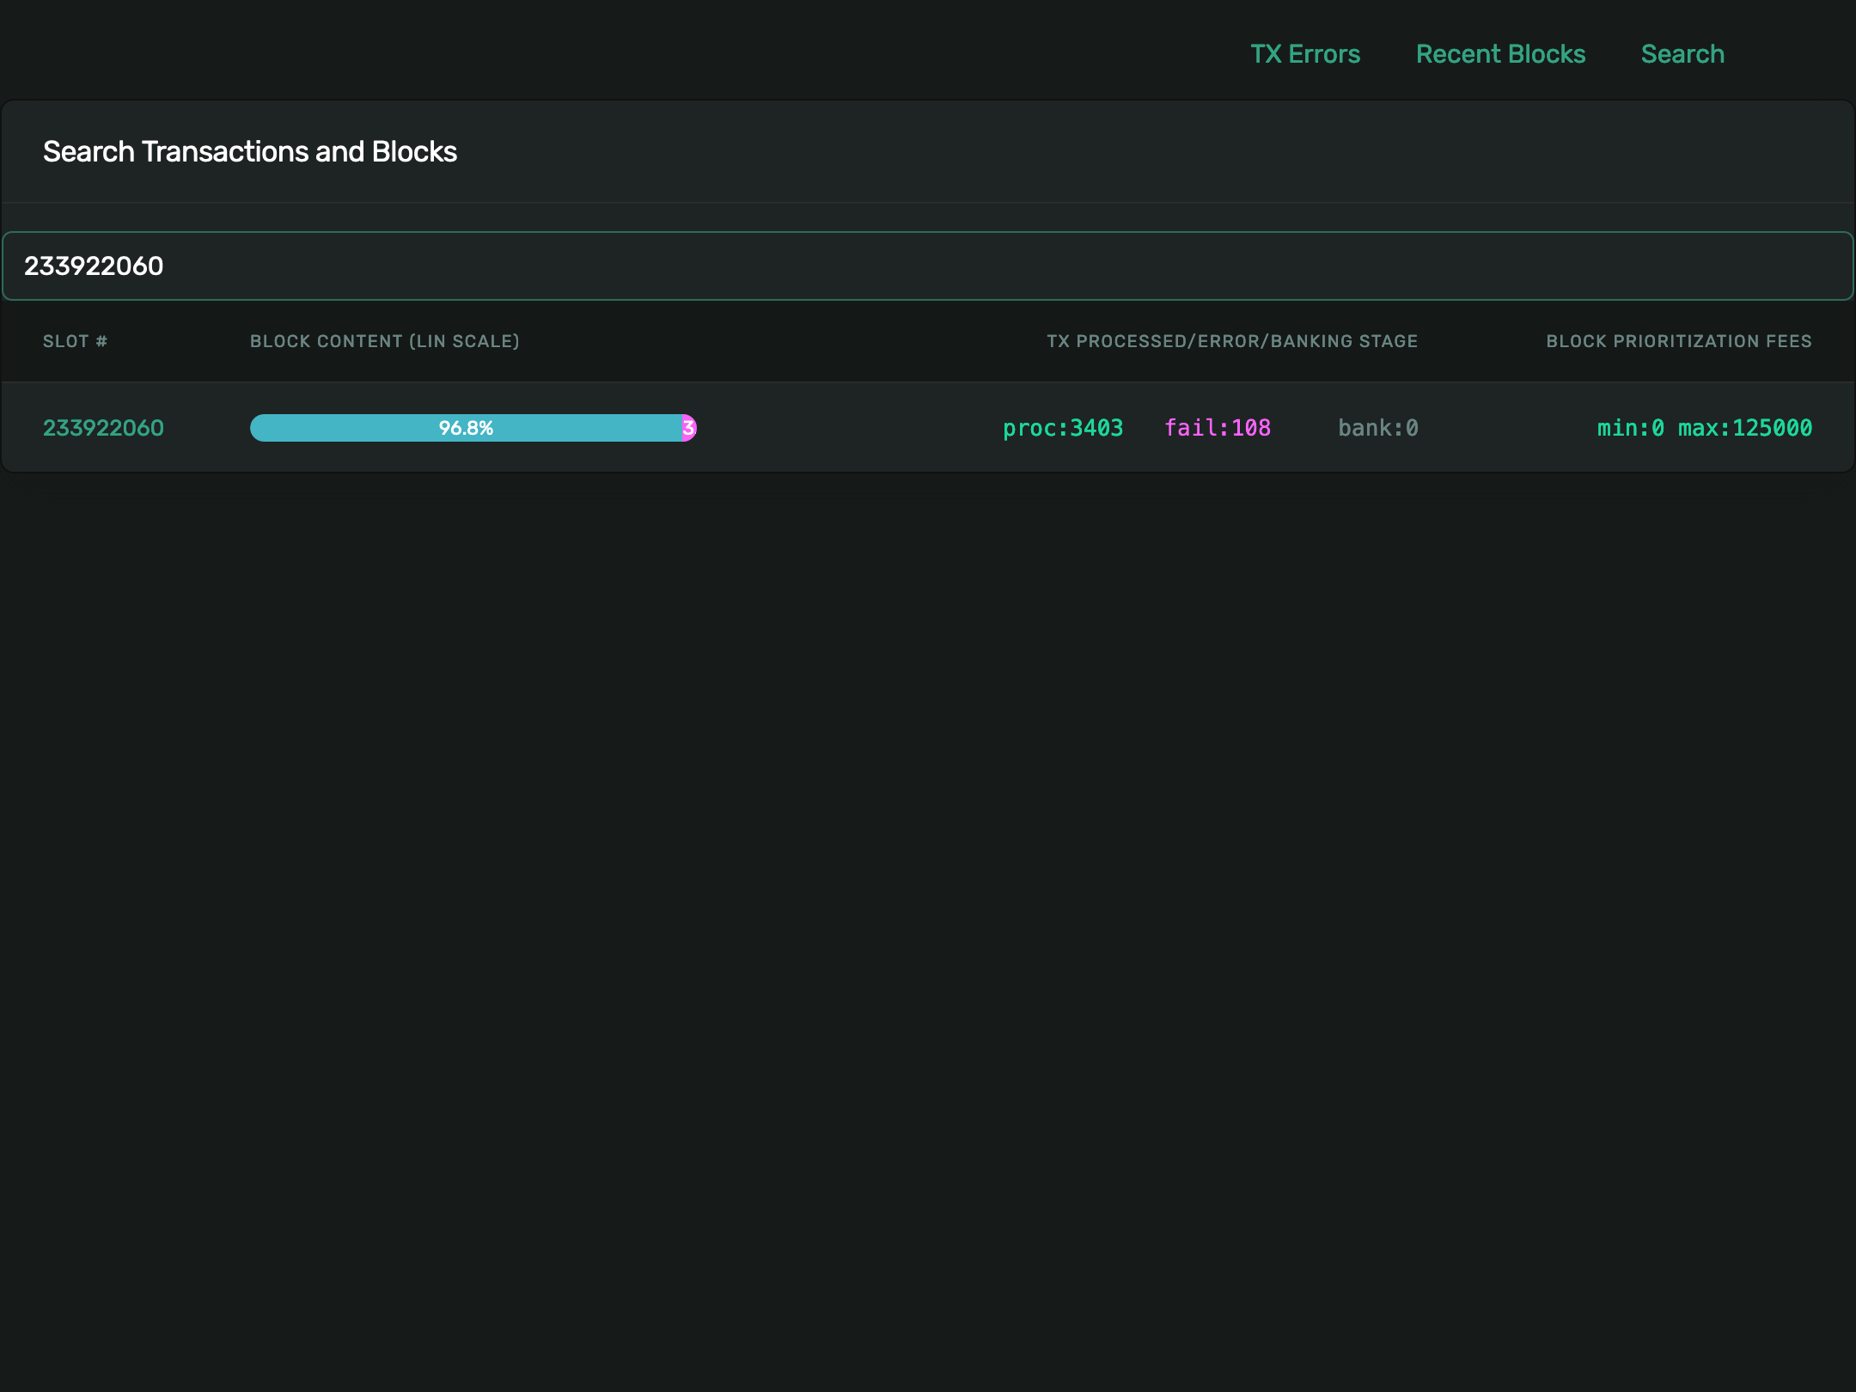Select the bank:0 value
The height and width of the screenshot is (1392, 1856).
point(1378,428)
